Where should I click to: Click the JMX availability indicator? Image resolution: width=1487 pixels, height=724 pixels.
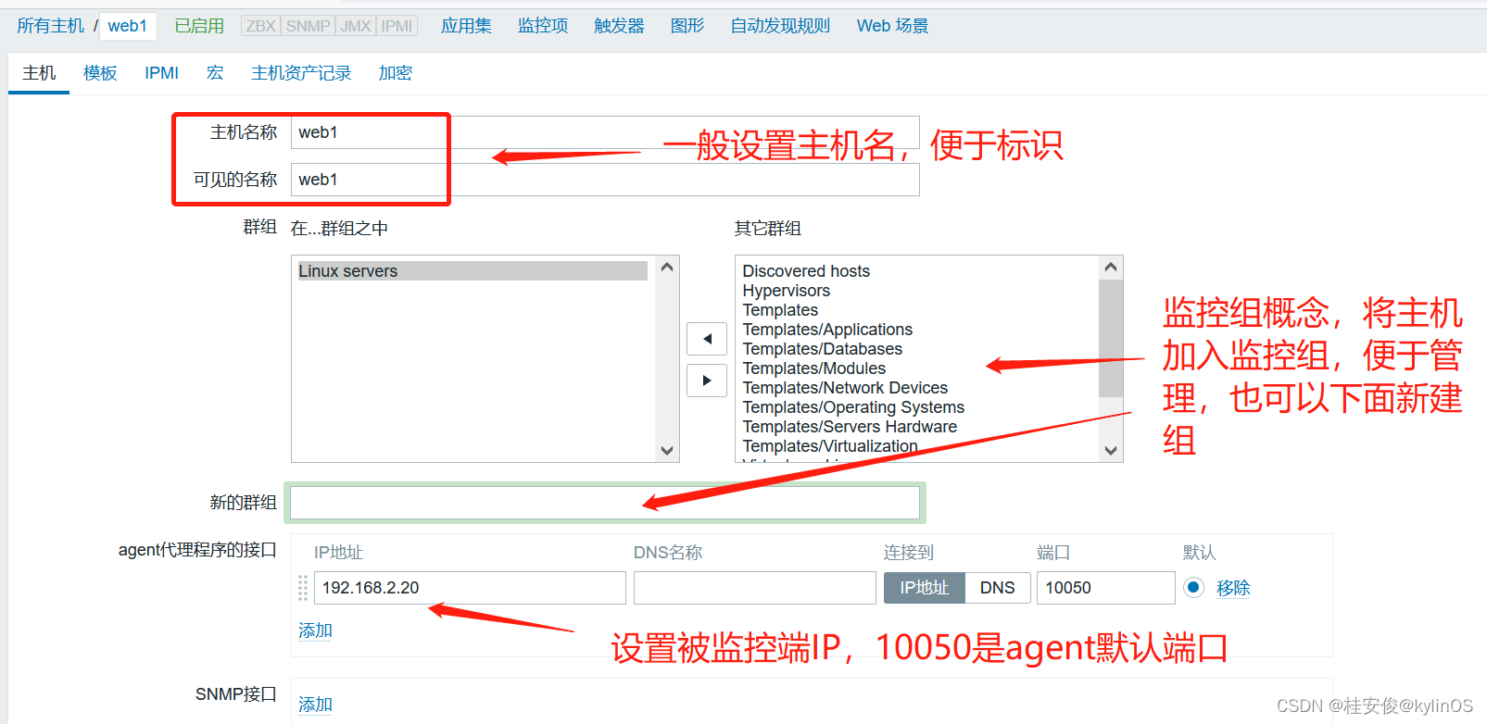pyautogui.click(x=356, y=26)
